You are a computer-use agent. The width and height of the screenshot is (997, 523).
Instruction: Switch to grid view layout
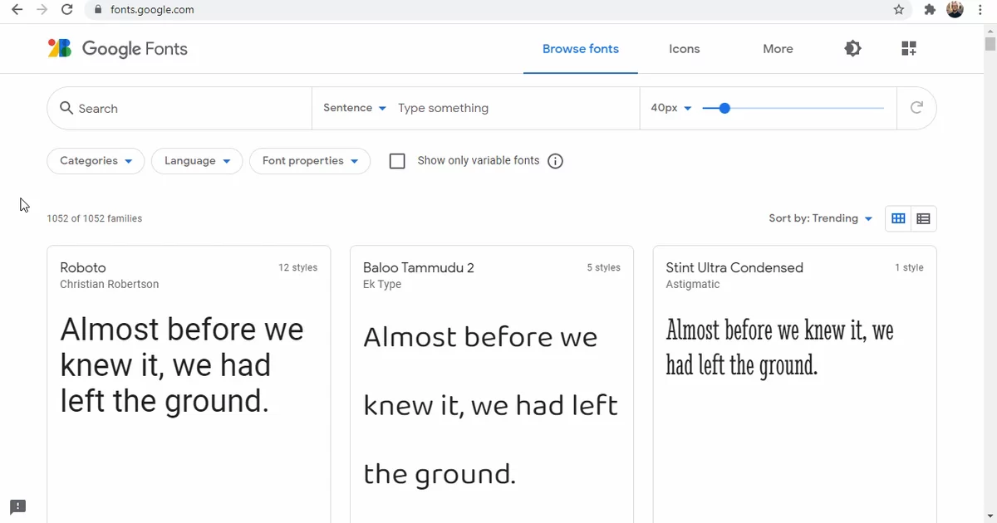[898, 219]
